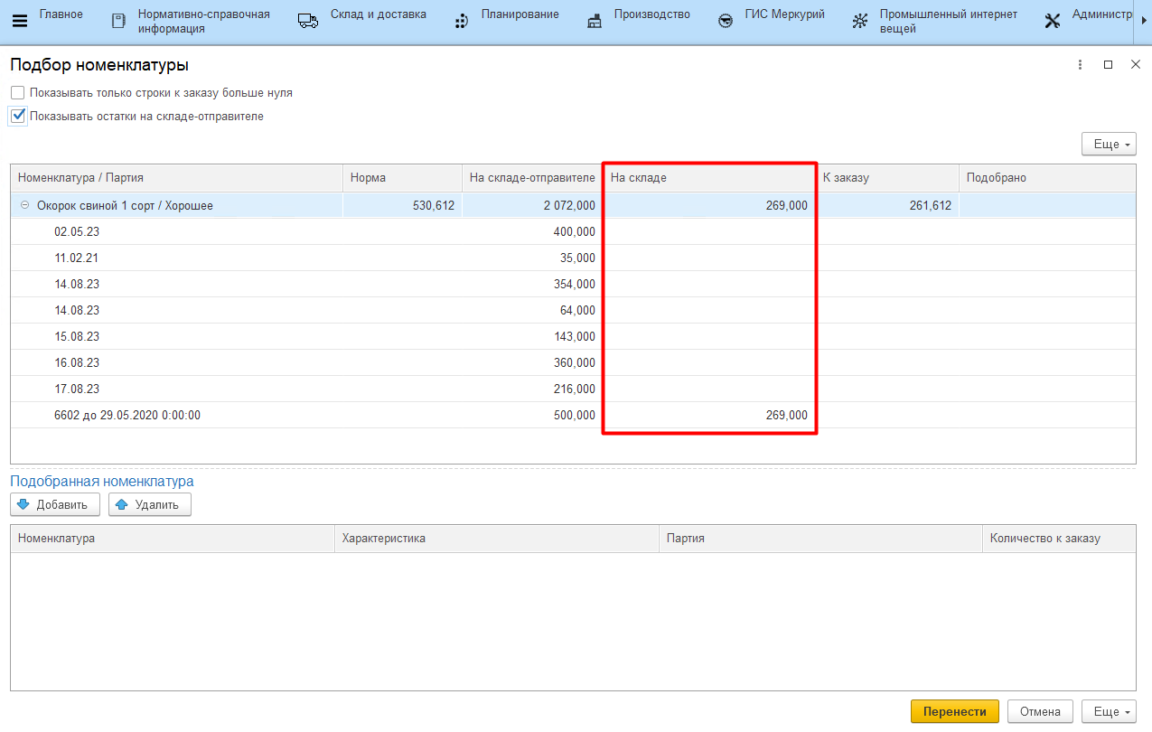Click the Отмена button
1152x732 pixels.
1040,712
